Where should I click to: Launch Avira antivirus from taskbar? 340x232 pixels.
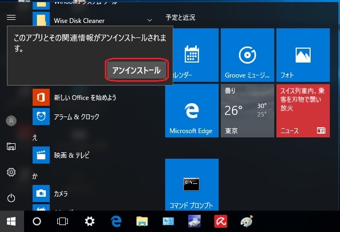[221, 221]
